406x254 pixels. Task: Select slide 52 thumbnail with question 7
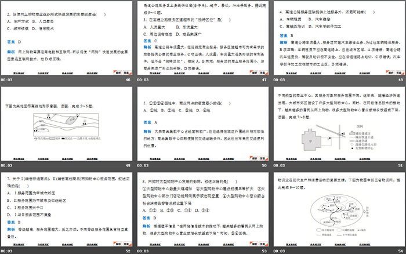(67, 209)
